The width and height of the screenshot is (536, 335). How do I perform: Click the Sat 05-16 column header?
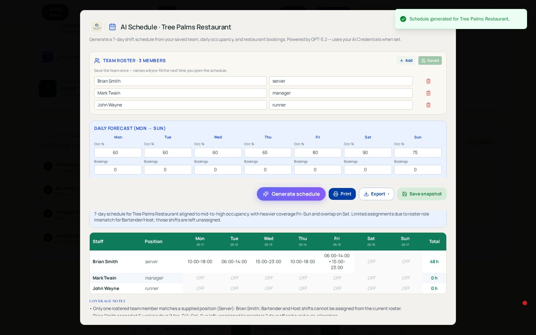click(x=371, y=241)
